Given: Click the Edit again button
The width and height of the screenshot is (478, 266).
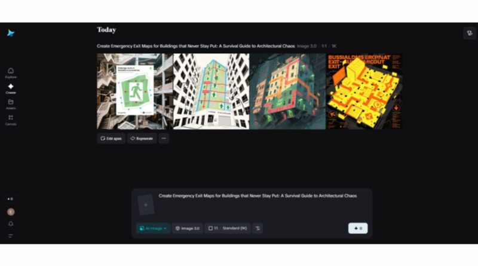Looking at the screenshot, I should [x=111, y=139].
